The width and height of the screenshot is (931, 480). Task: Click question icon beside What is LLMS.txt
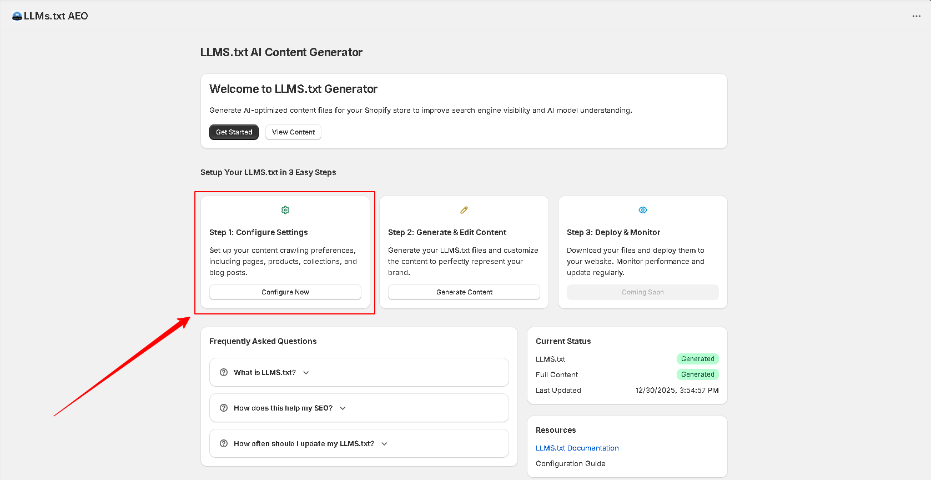[224, 372]
